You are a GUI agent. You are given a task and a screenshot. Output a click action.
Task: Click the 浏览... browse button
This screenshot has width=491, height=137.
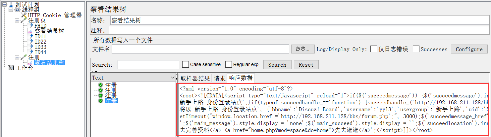coord(303,49)
